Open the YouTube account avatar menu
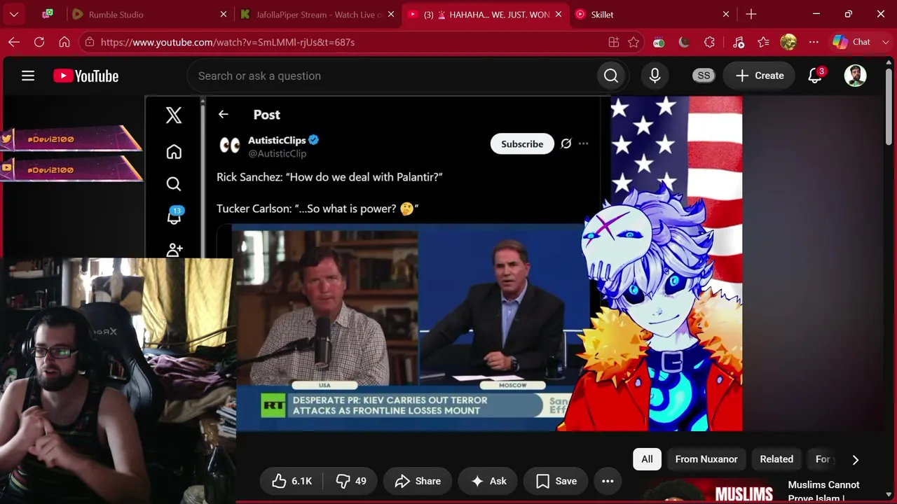897x504 pixels. 855,76
